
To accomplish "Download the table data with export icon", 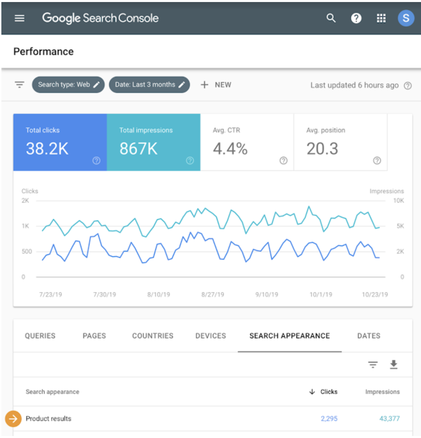I will [x=394, y=364].
